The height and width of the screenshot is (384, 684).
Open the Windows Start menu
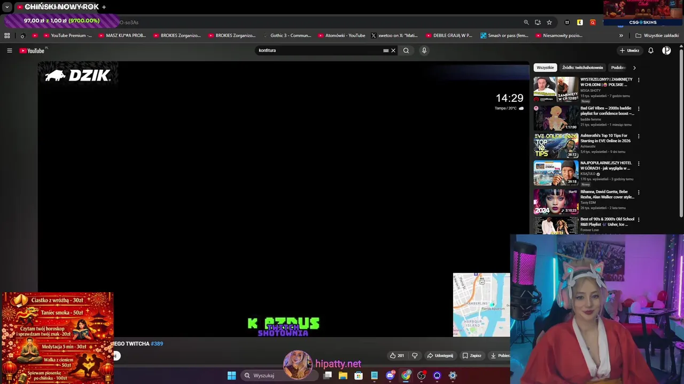231,375
